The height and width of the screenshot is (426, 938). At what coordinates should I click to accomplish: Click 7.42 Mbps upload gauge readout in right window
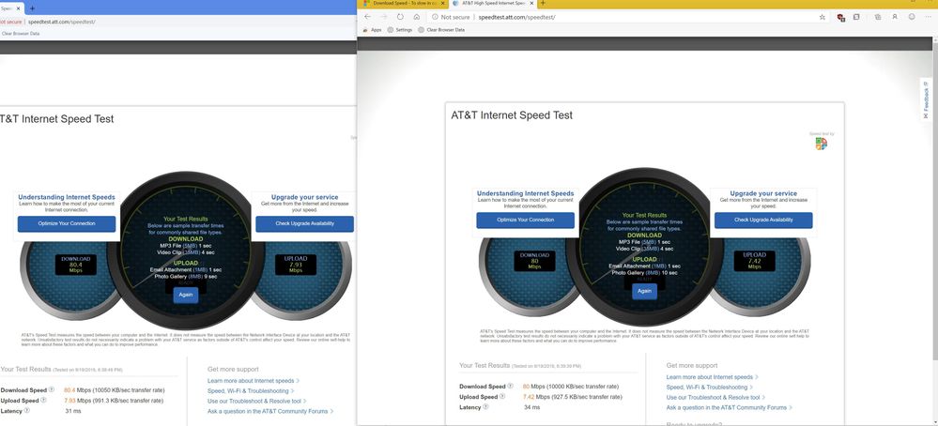pyautogui.click(x=754, y=261)
